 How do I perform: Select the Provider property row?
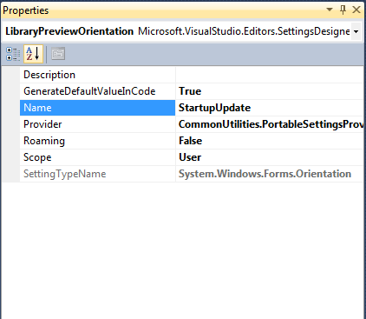point(192,124)
